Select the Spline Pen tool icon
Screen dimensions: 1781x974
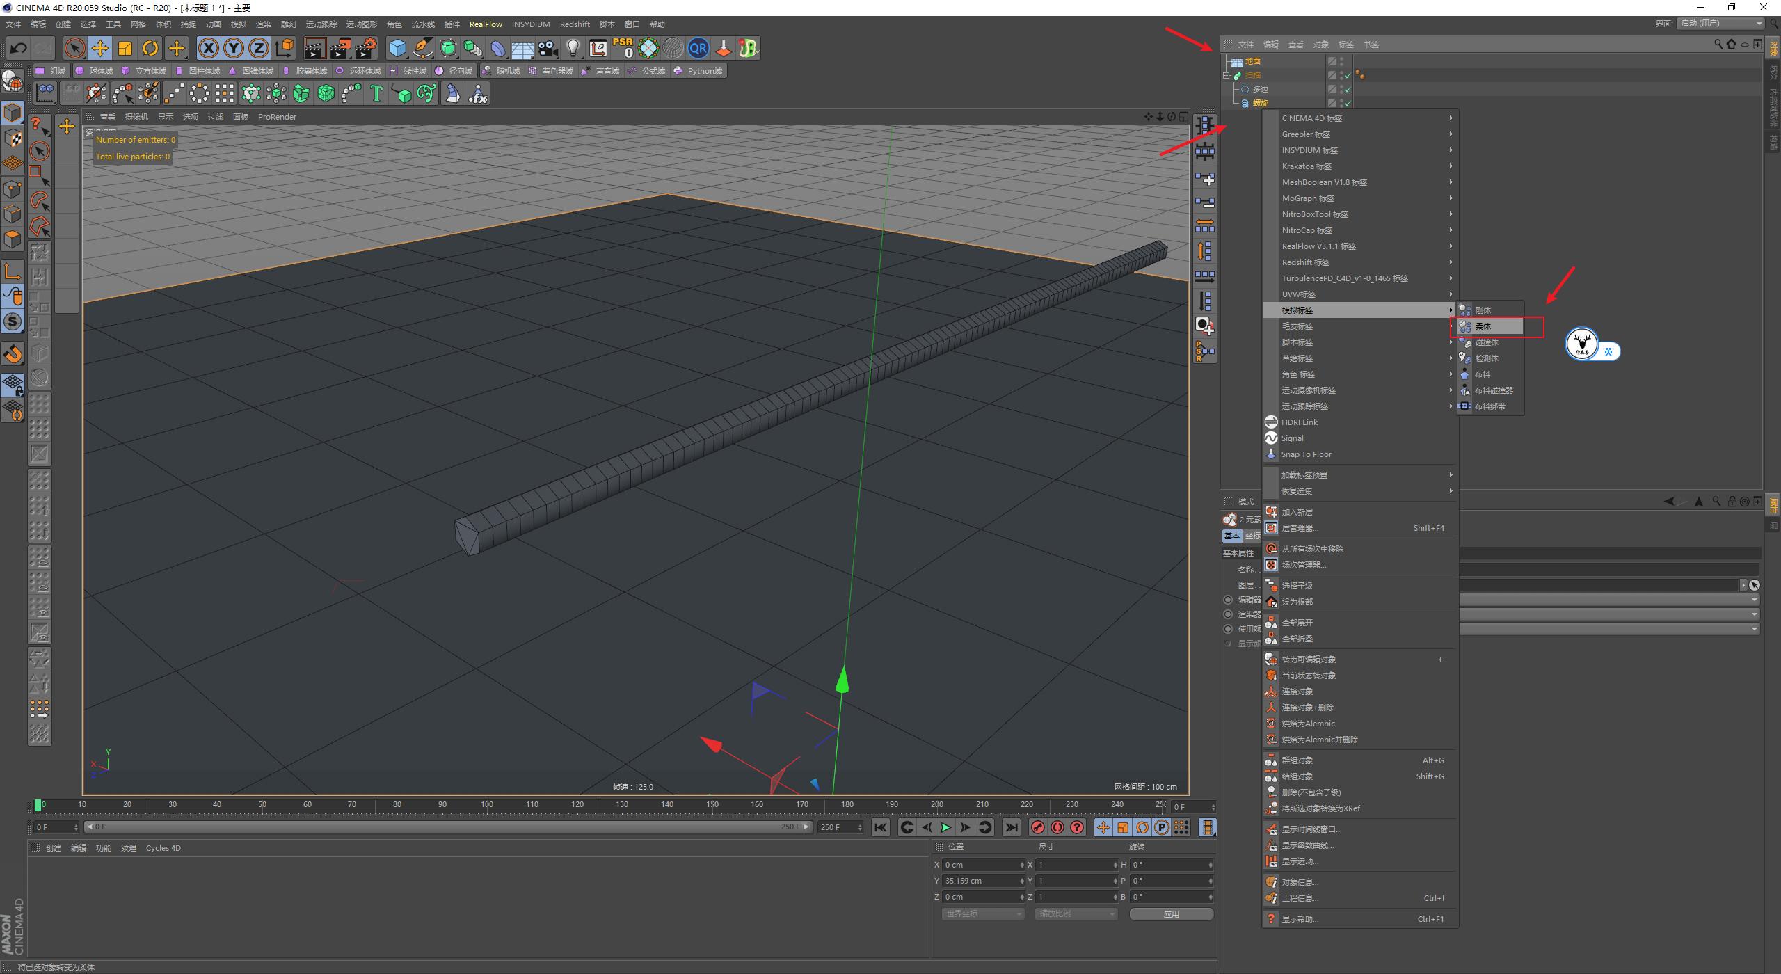click(x=422, y=47)
